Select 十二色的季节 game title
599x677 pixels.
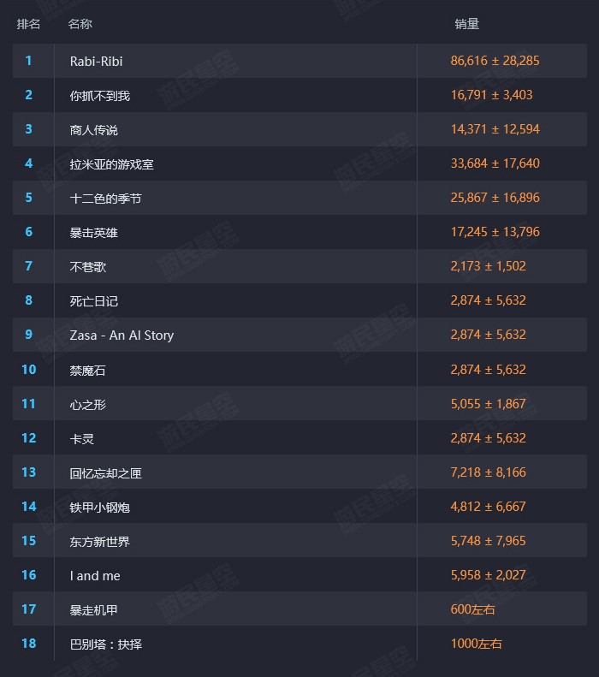tap(105, 199)
